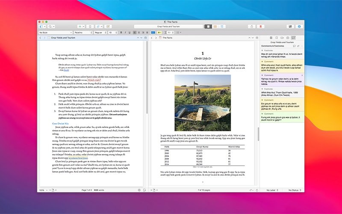The image size is (342, 214).
Task: Click the red Bookmark toolbar icon
Action: [260, 27]
